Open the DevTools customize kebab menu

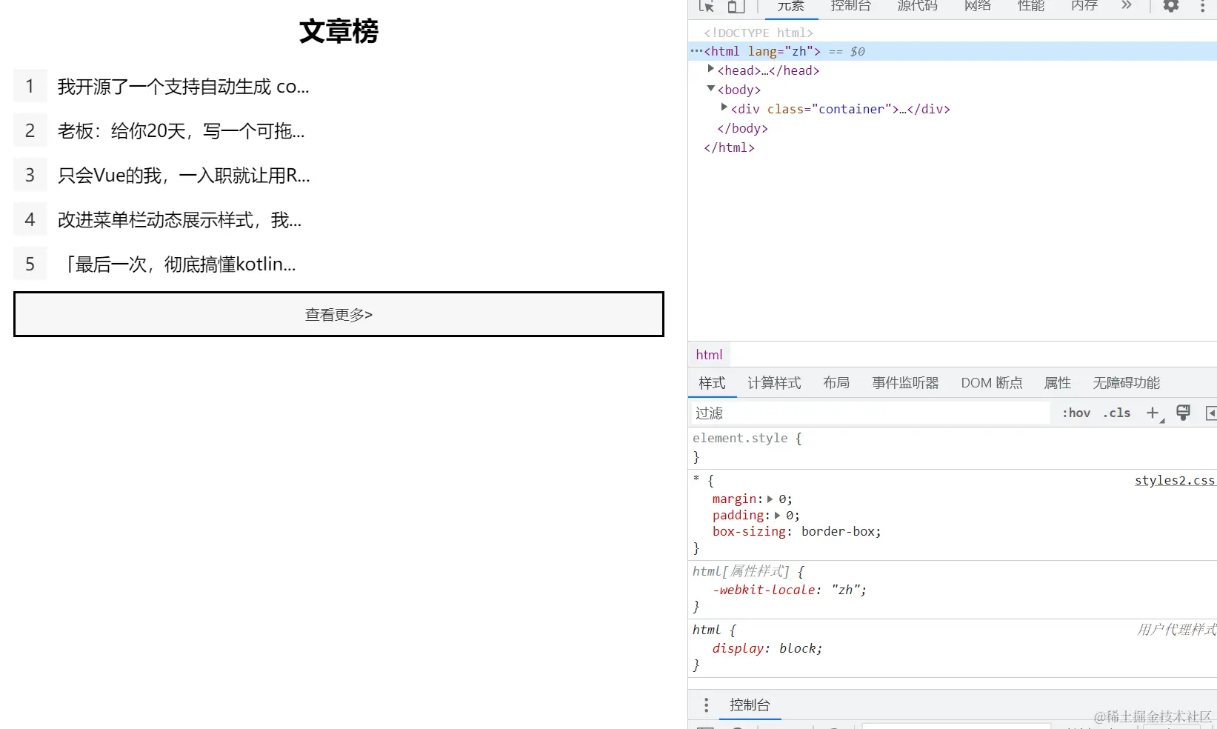click(1202, 6)
